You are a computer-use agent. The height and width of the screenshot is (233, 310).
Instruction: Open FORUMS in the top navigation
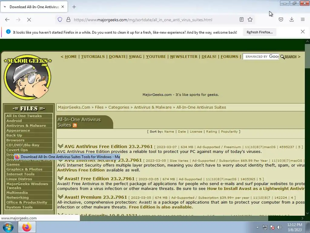click(x=229, y=57)
